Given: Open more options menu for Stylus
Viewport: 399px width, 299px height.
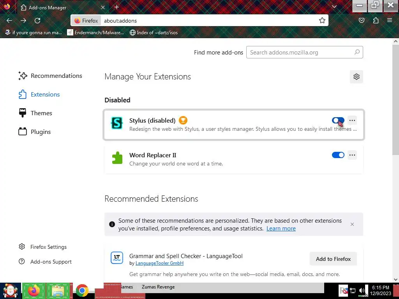Looking at the screenshot, I should pyautogui.click(x=352, y=120).
